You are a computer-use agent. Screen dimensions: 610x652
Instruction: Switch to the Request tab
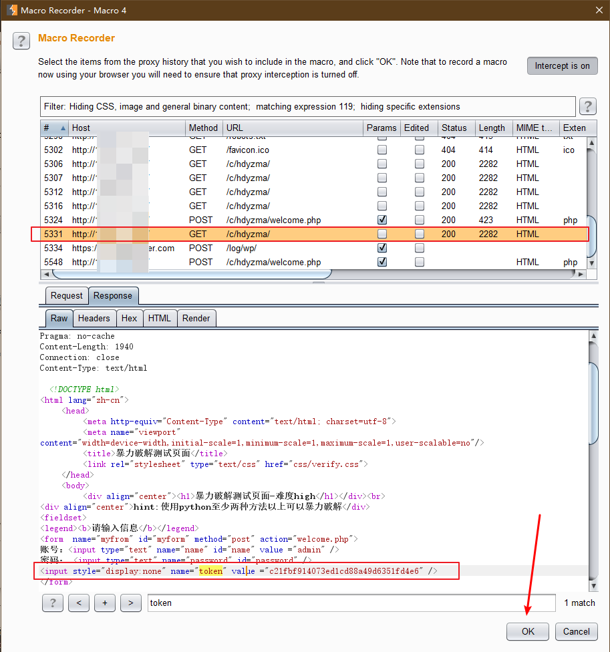[67, 295]
